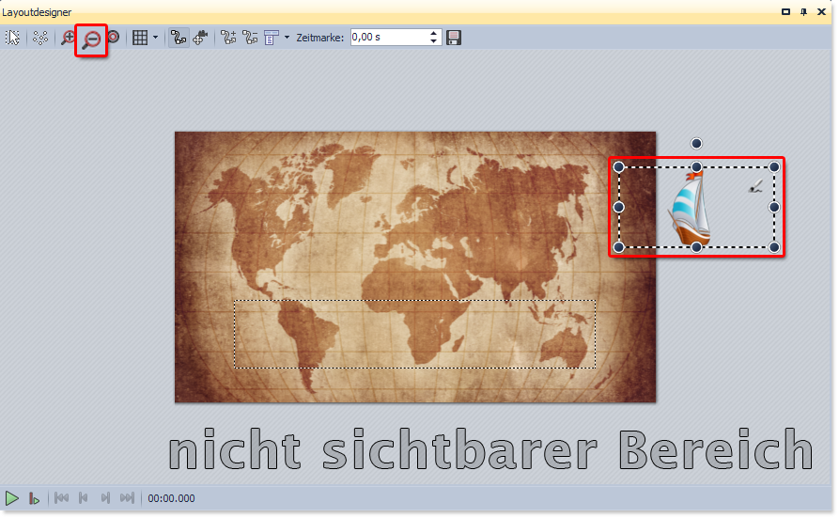Increase the Zeitmarke value with up arrow
This screenshot has width=839, height=518.
tap(433, 33)
